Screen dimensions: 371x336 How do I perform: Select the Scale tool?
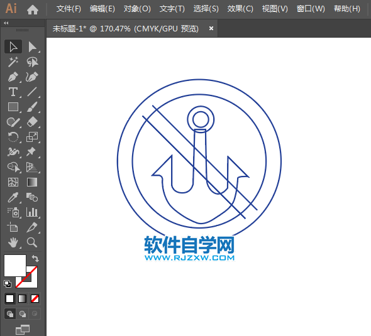[32, 137]
